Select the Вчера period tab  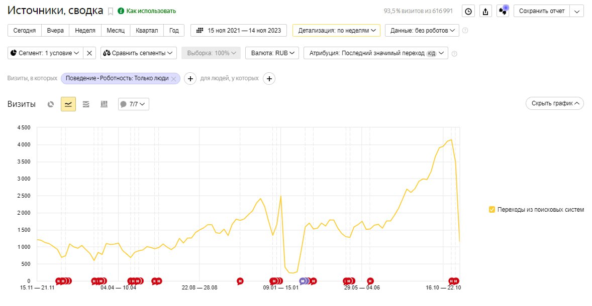pyautogui.click(x=55, y=31)
